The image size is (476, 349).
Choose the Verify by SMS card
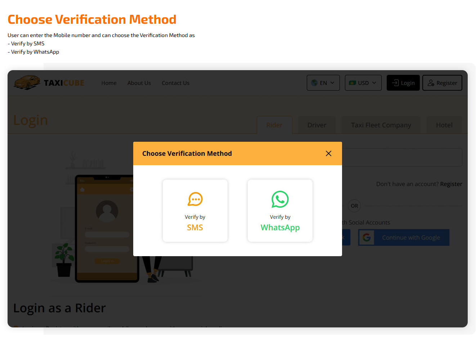point(195,210)
